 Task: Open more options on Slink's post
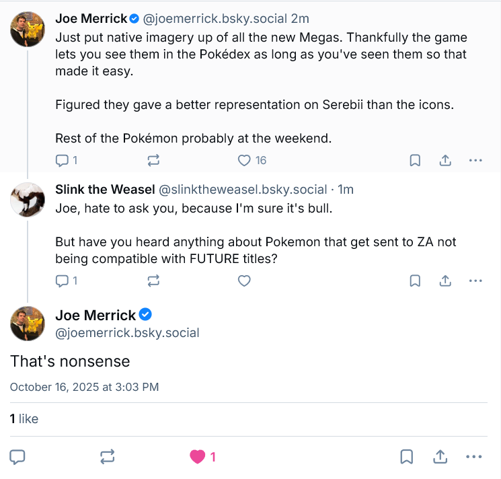[x=475, y=281]
